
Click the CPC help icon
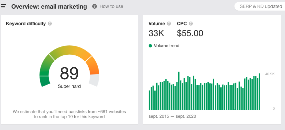tap(191, 24)
